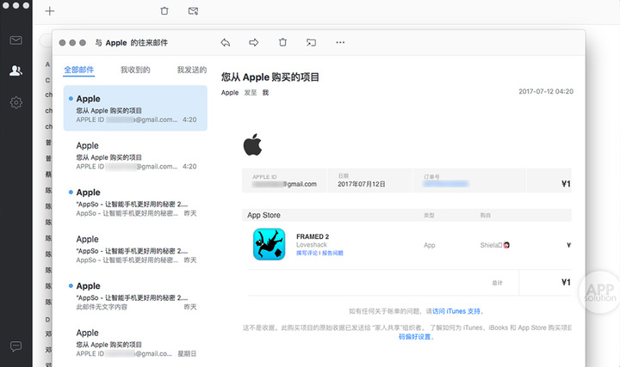This screenshot has width=620, height=367.
Task: Open the email with 此邮件无文字内容
Action: 135,296
